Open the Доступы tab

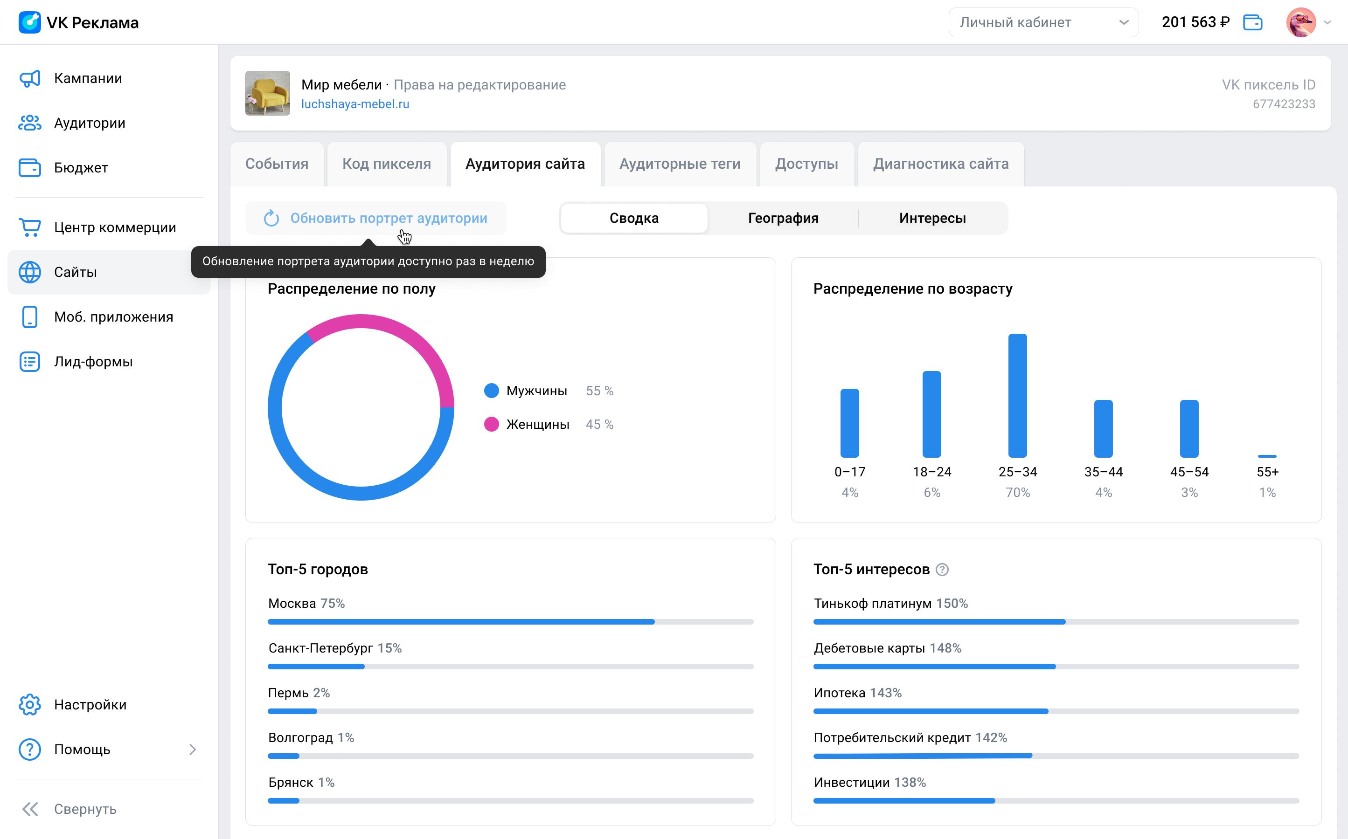click(806, 164)
